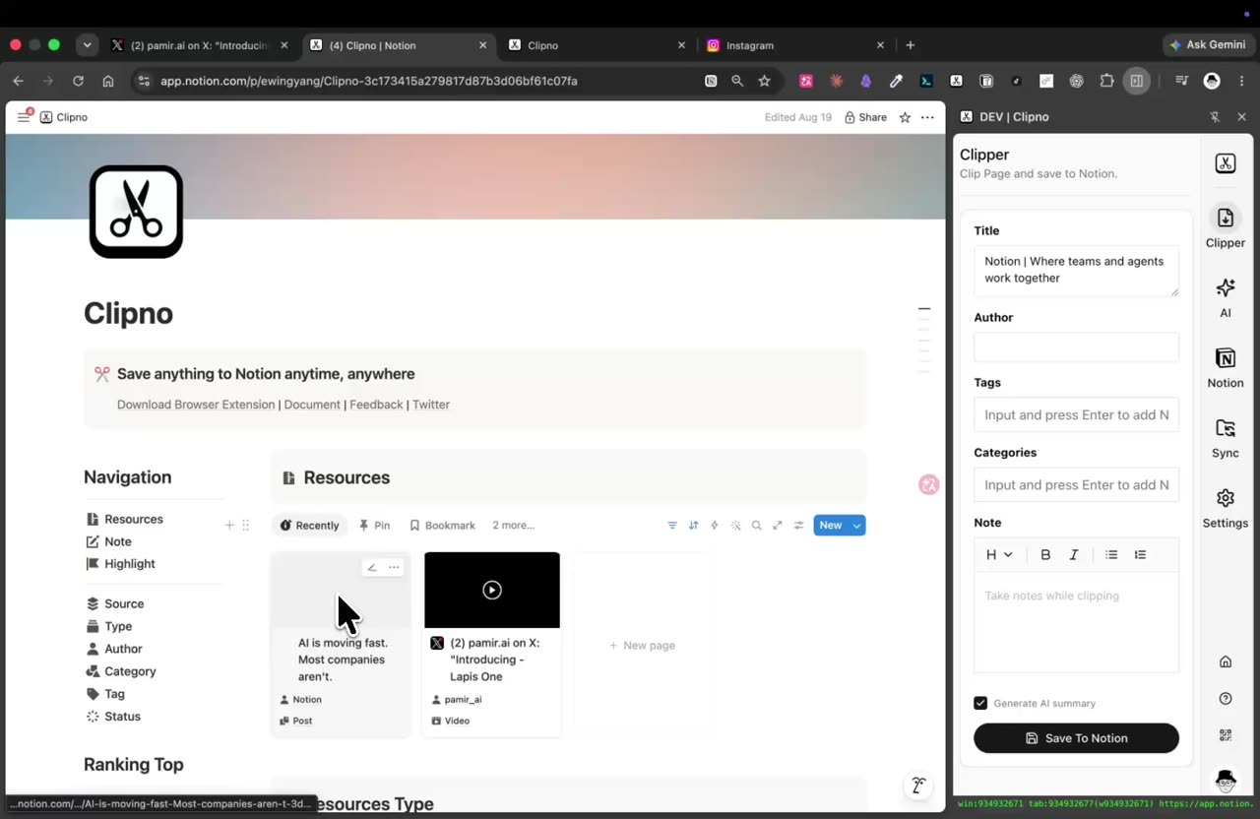
Task: Reload the browser page
Action: [x=78, y=81]
